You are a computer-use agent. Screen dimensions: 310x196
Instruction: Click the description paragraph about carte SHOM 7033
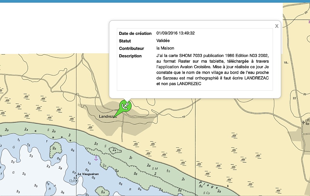tap(213, 70)
